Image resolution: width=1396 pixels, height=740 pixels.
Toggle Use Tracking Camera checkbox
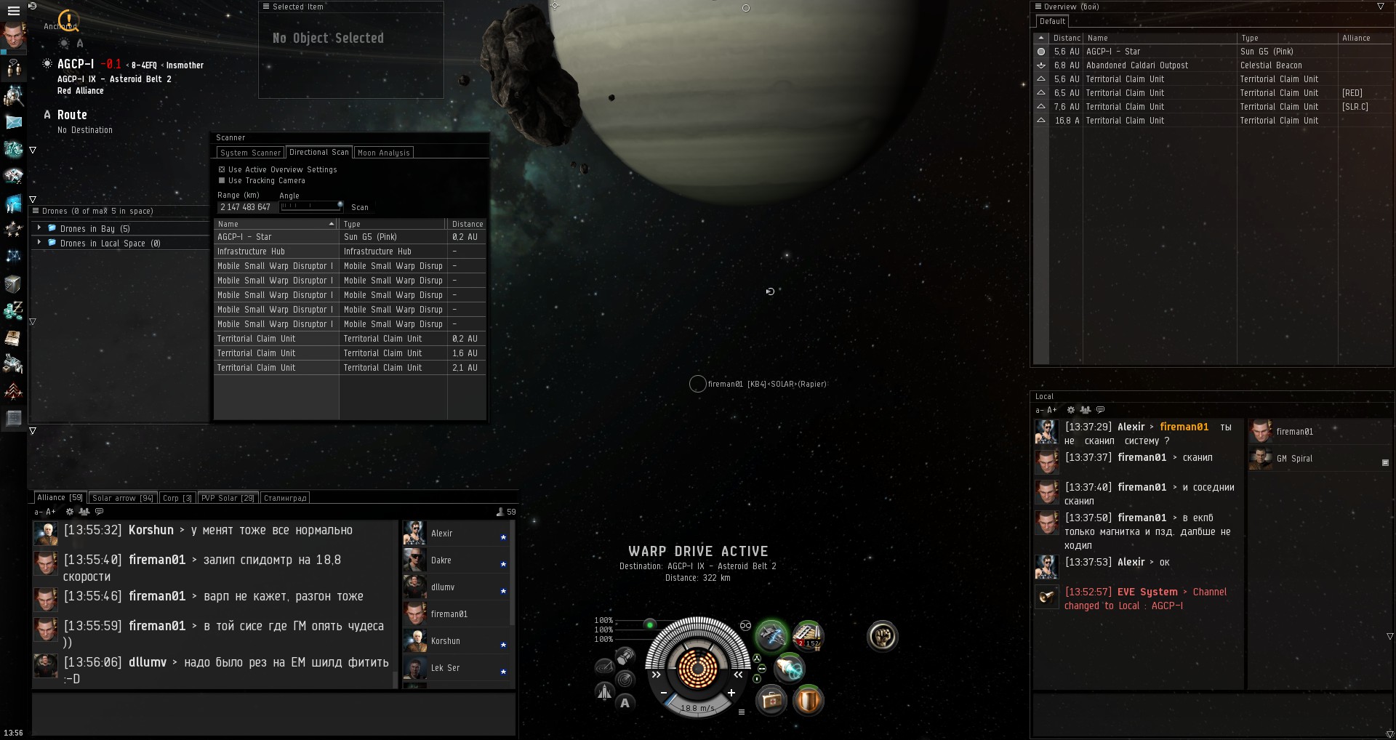tap(222, 180)
